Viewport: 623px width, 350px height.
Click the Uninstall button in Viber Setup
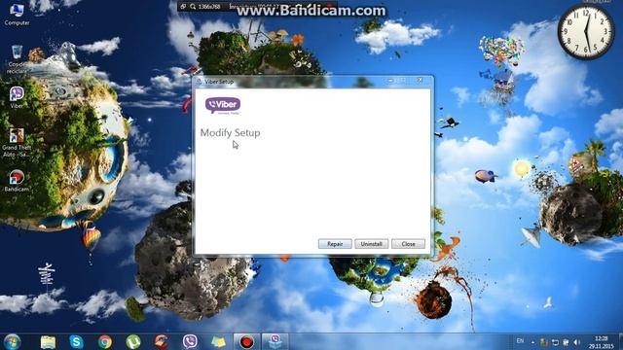[371, 244]
